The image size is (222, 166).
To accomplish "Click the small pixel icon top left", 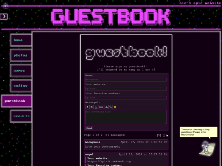I will click(x=5, y=6).
